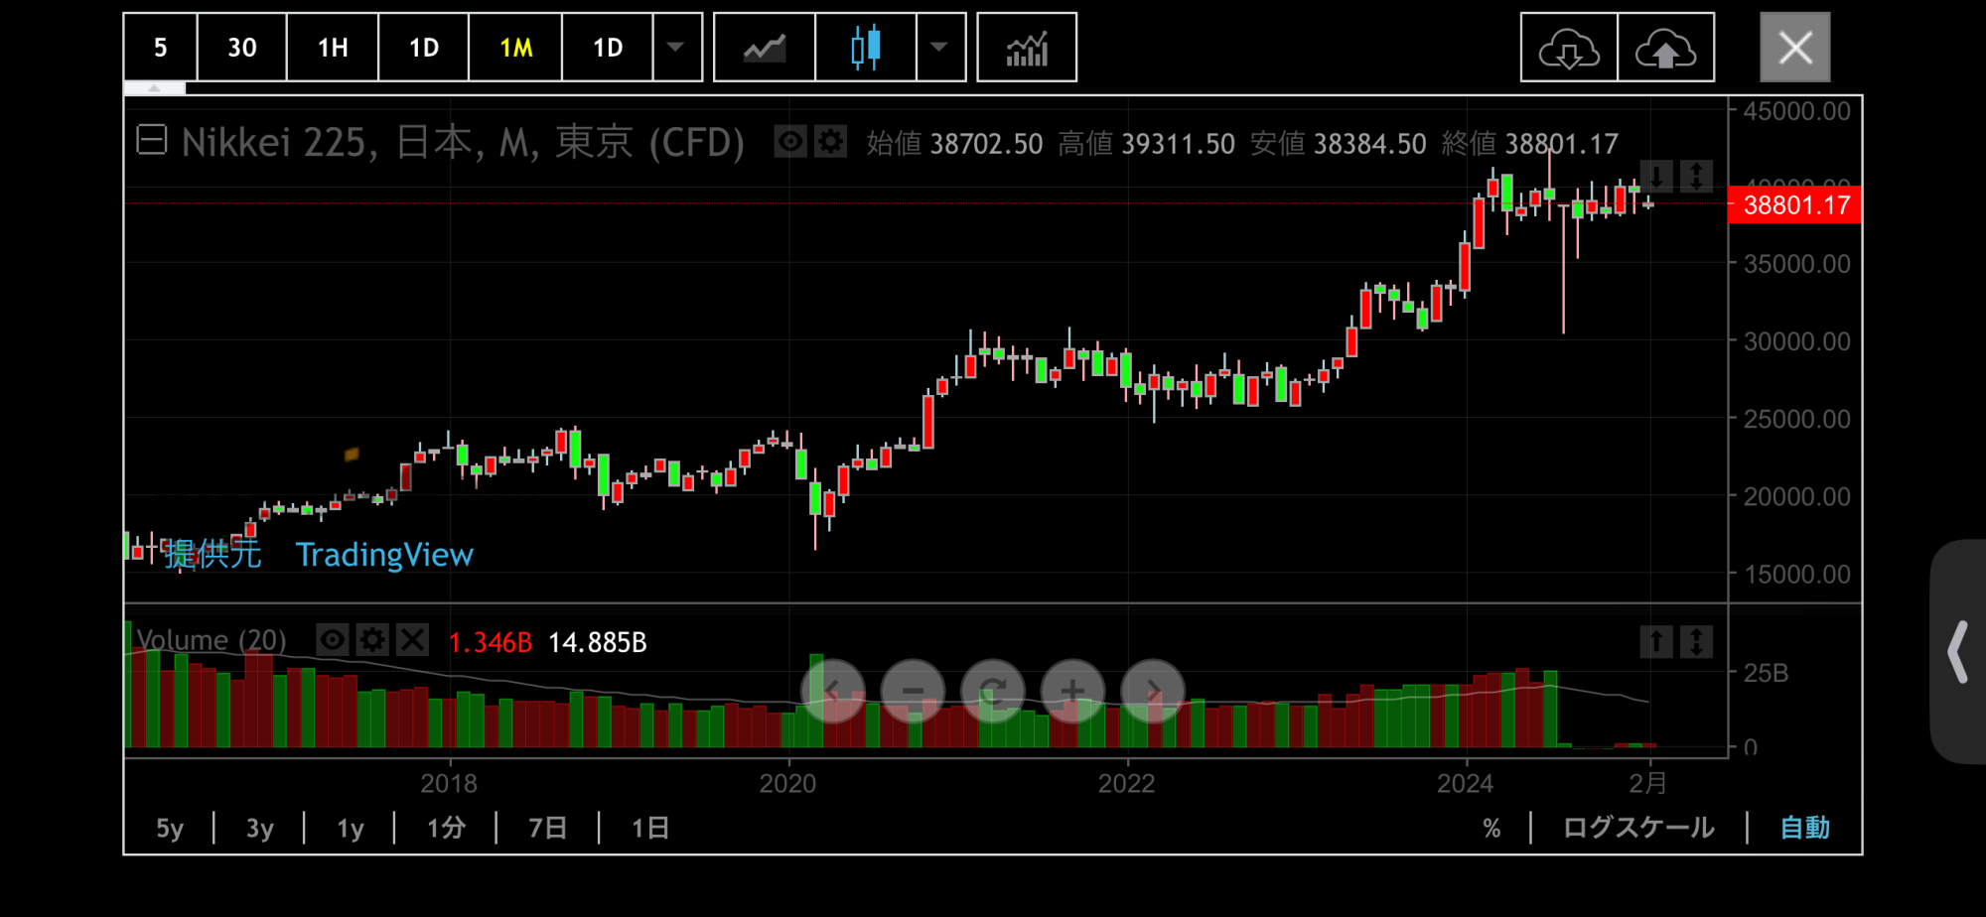
Task: Expand the timeframe dropdown arrow
Action: pyautogui.click(x=676, y=48)
